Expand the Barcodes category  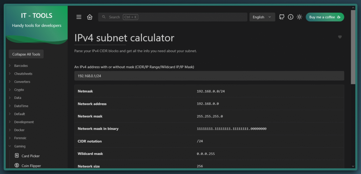click(21, 66)
